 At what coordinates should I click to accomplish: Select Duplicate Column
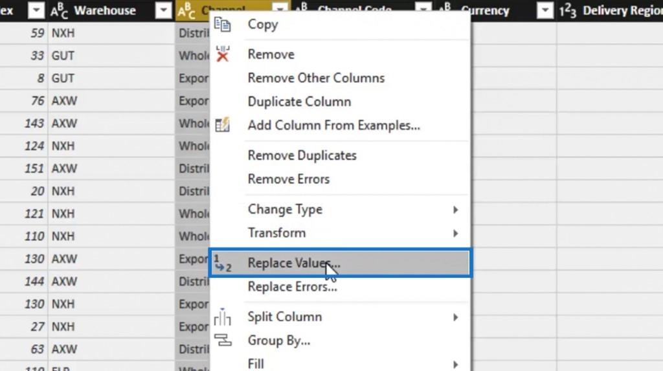340,102
